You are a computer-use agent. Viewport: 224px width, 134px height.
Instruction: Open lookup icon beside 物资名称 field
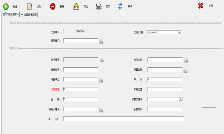click(186, 60)
